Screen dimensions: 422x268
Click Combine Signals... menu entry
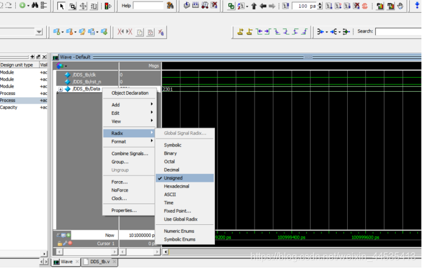pos(129,154)
